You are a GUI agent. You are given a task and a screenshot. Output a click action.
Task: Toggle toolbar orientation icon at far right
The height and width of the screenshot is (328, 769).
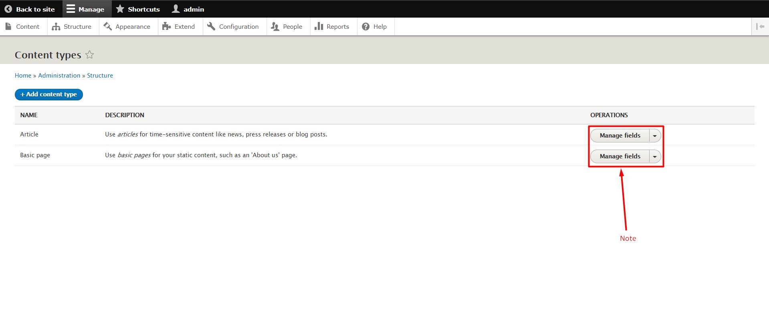click(x=760, y=26)
